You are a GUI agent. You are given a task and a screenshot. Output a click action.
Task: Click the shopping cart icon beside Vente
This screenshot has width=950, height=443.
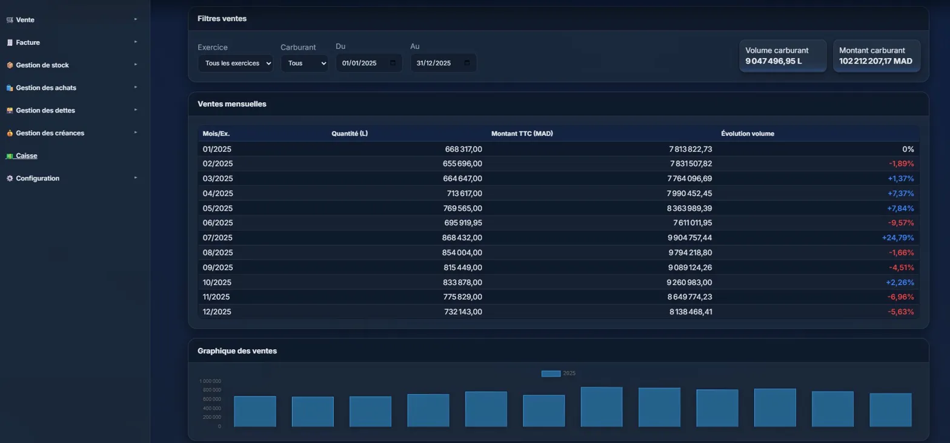click(9, 20)
